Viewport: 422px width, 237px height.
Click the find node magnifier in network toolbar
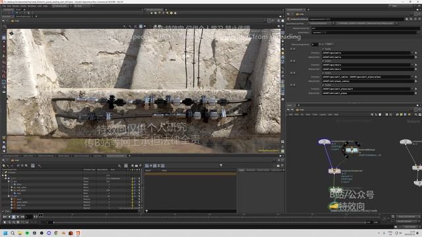[x=416, y=115]
